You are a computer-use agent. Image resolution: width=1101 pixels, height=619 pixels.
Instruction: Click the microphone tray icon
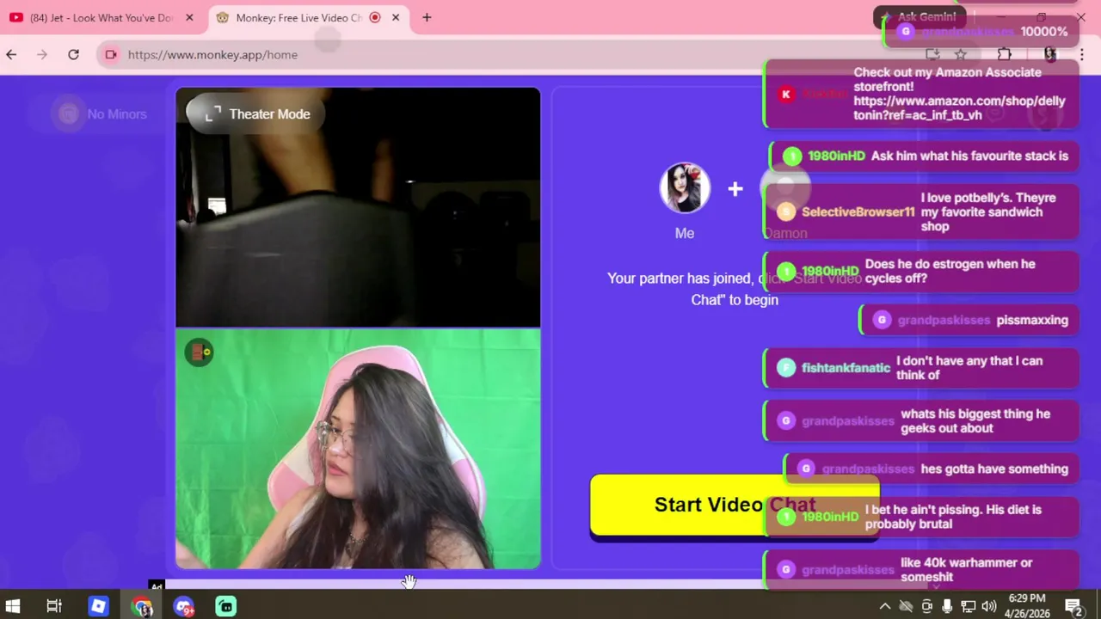point(947,606)
